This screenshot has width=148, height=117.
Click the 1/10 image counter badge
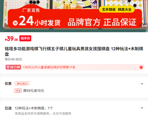click(x=144, y=26)
